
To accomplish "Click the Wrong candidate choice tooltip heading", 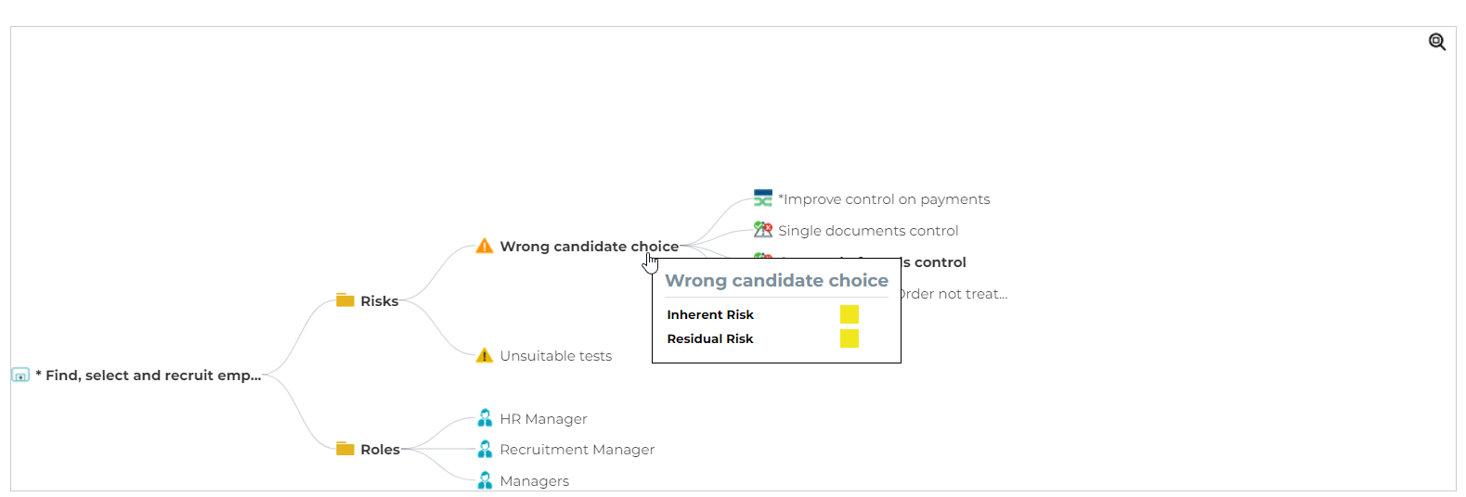I will pos(776,281).
